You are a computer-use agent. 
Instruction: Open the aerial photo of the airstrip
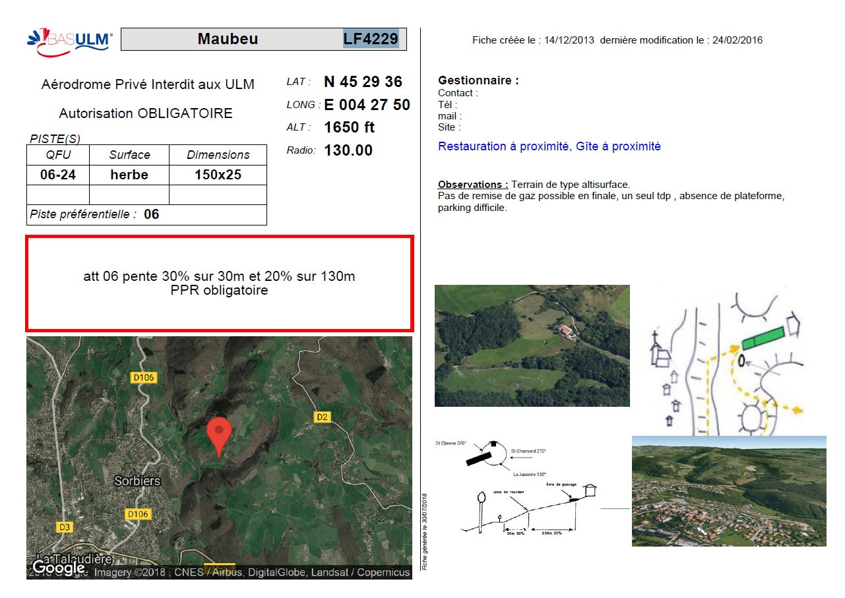coord(532,345)
